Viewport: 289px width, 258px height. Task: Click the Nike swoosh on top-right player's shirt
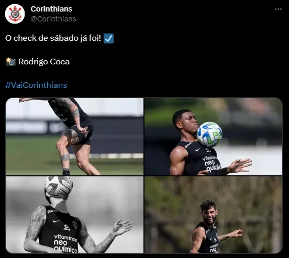click(x=197, y=150)
